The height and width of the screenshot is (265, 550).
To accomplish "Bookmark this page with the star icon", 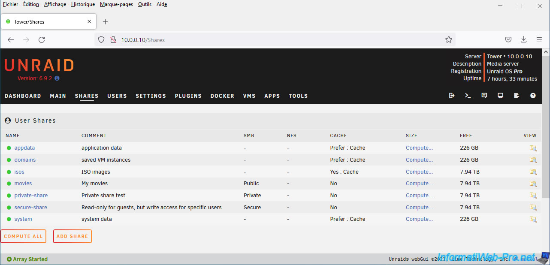I will pyautogui.click(x=449, y=40).
